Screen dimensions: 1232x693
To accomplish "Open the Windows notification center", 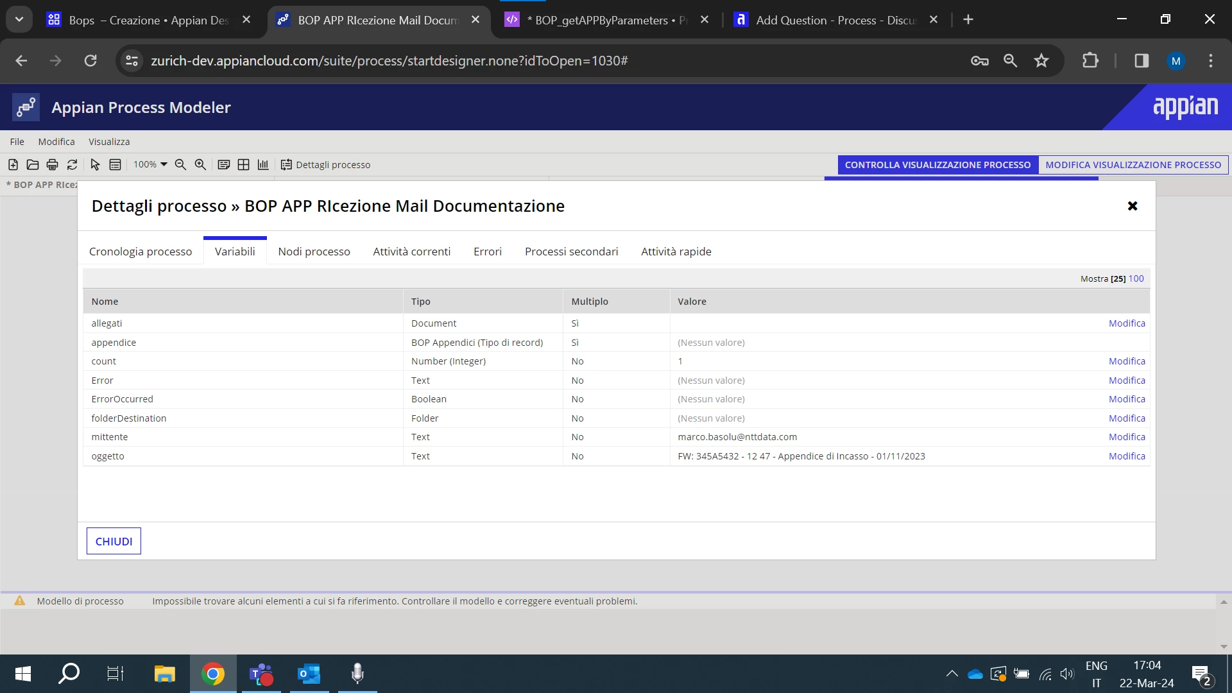I will tap(1202, 674).
